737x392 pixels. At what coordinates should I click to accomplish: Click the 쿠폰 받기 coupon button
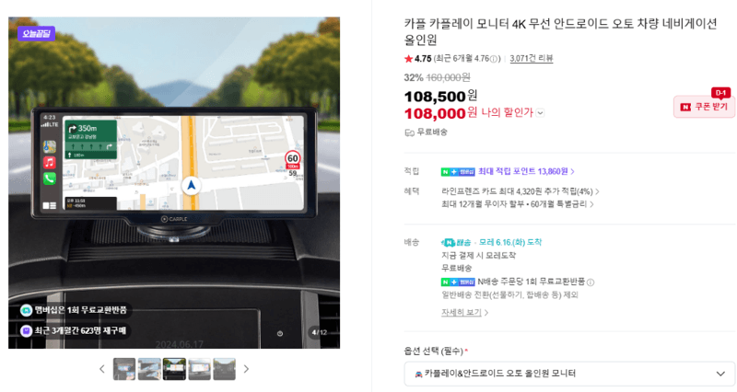pyautogui.click(x=704, y=107)
